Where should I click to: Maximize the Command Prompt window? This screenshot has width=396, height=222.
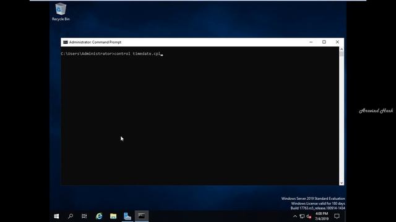click(x=324, y=42)
